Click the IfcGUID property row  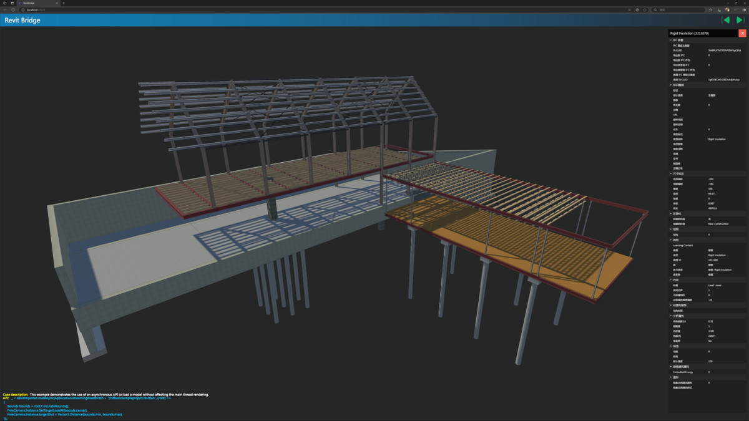pos(707,51)
